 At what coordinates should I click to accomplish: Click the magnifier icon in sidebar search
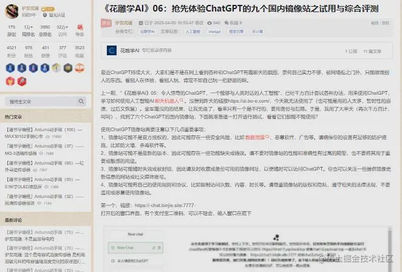81,101
